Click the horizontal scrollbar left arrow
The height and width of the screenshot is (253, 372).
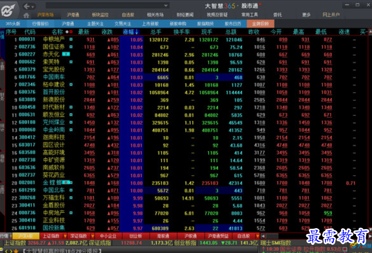(263, 236)
